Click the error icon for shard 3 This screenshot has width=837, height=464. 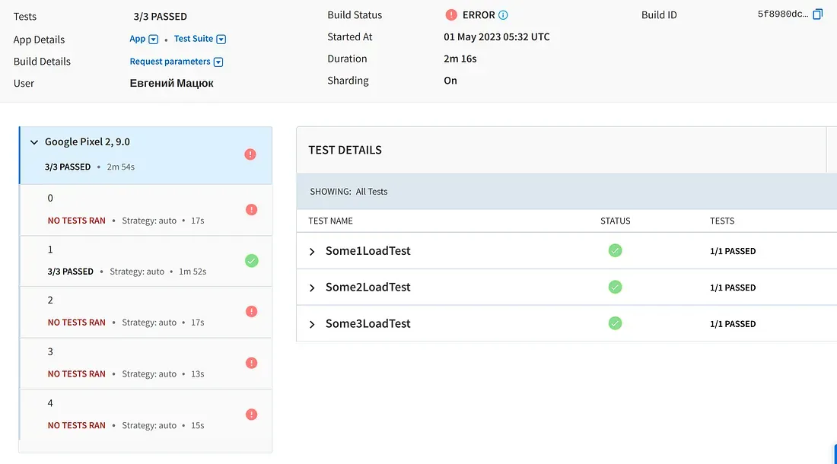click(251, 363)
